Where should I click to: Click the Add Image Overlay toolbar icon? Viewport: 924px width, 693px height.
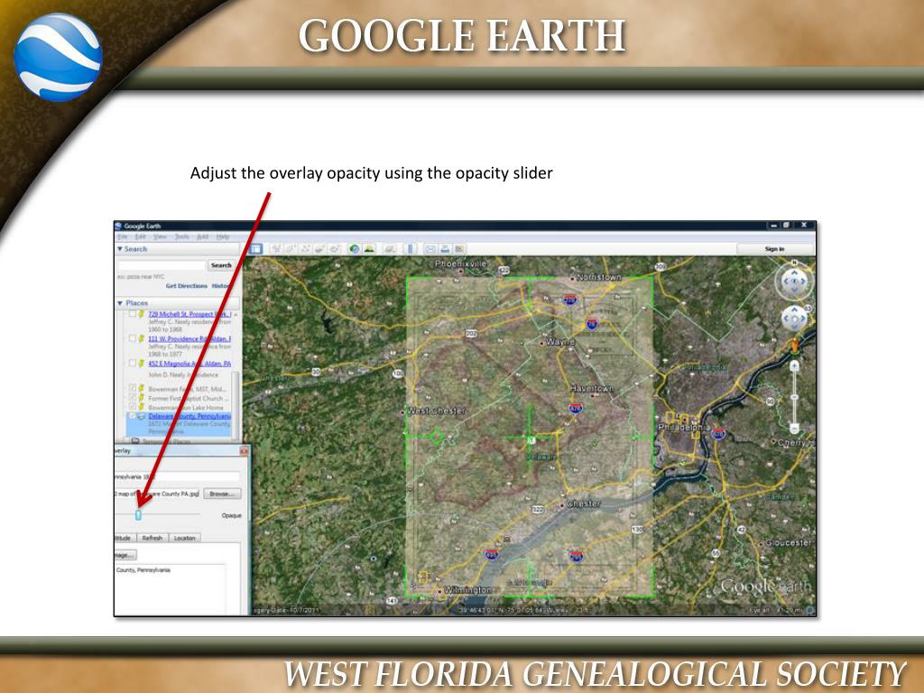pyautogui.click(x=320, y=249)
